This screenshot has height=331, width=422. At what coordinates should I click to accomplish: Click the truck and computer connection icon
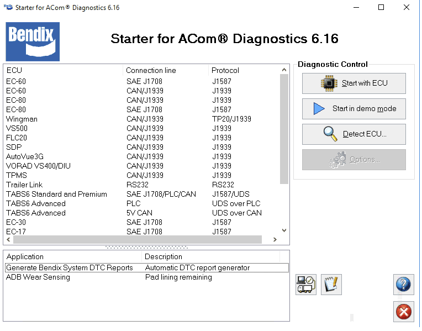pyautogui.click(x=306, y=285)
